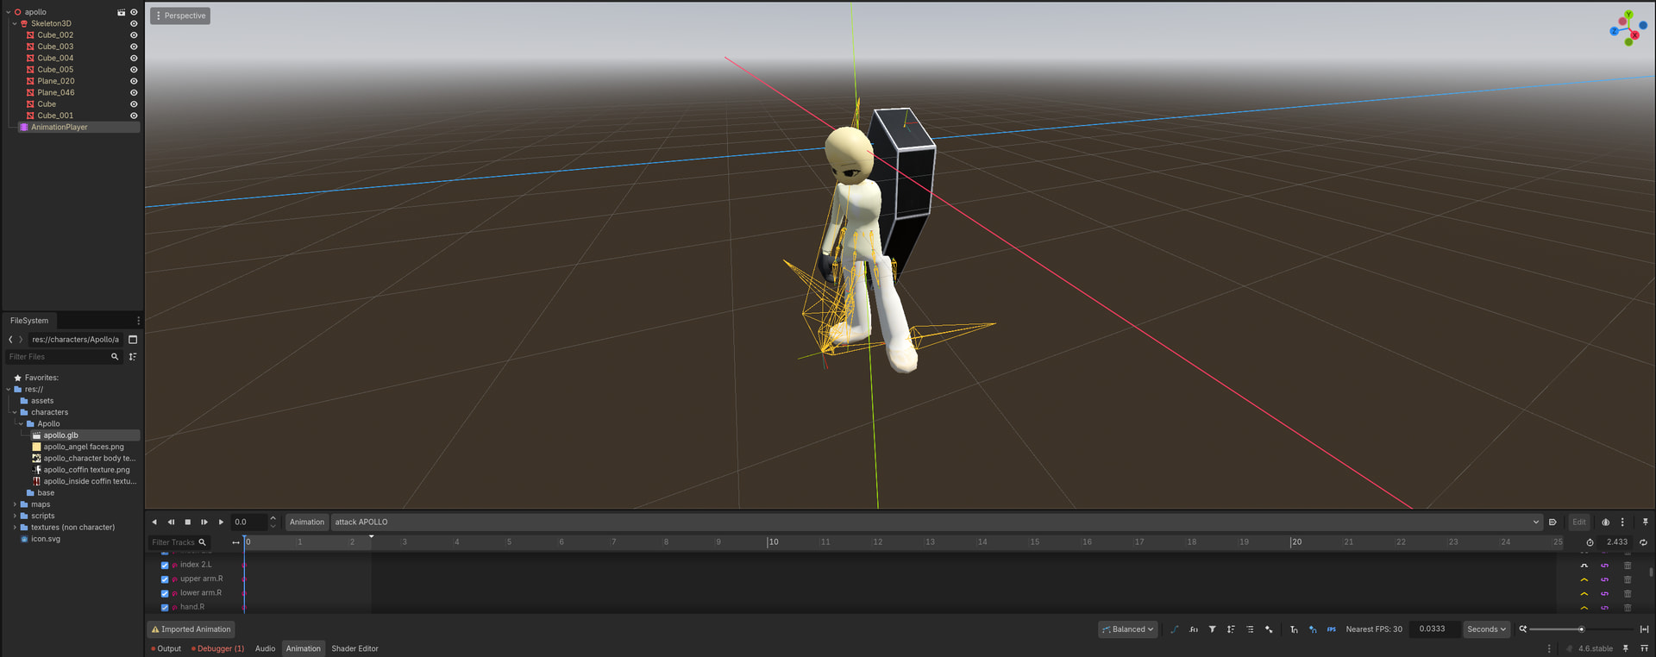Toggle split mode icon in FileSystem panel
The image size is (1656, 657).
click(x=133, y=340)
